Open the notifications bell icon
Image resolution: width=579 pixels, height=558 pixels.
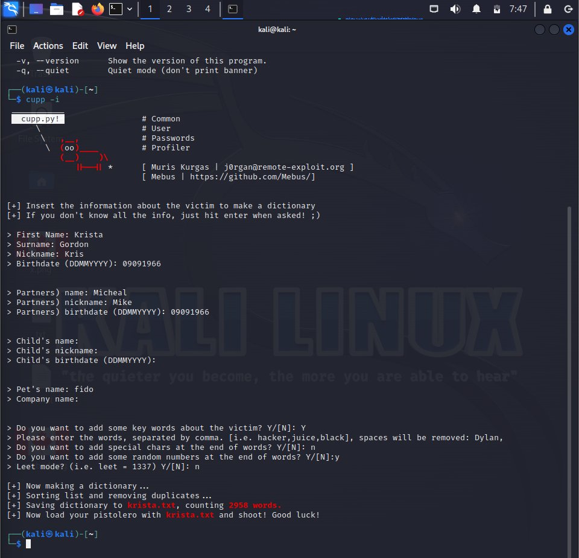476,9
